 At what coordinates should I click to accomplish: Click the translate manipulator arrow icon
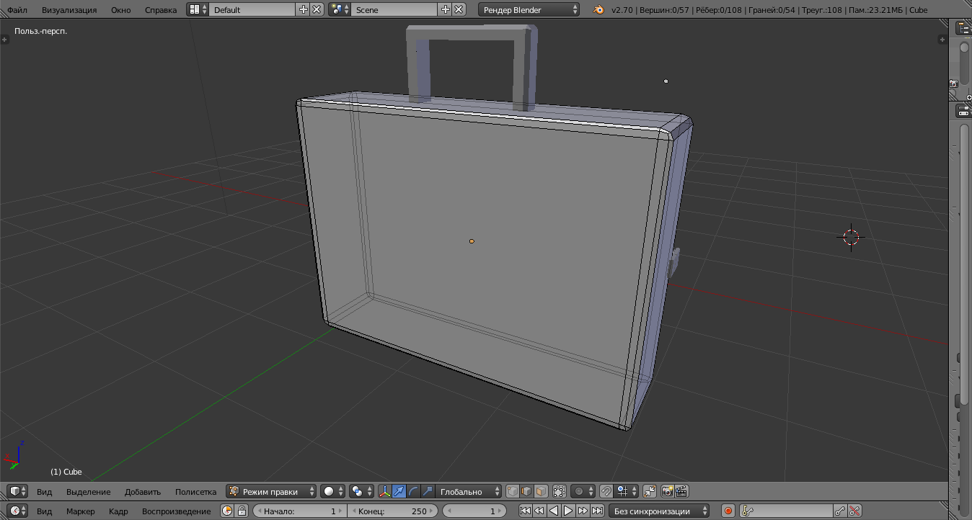click(399, 491)
